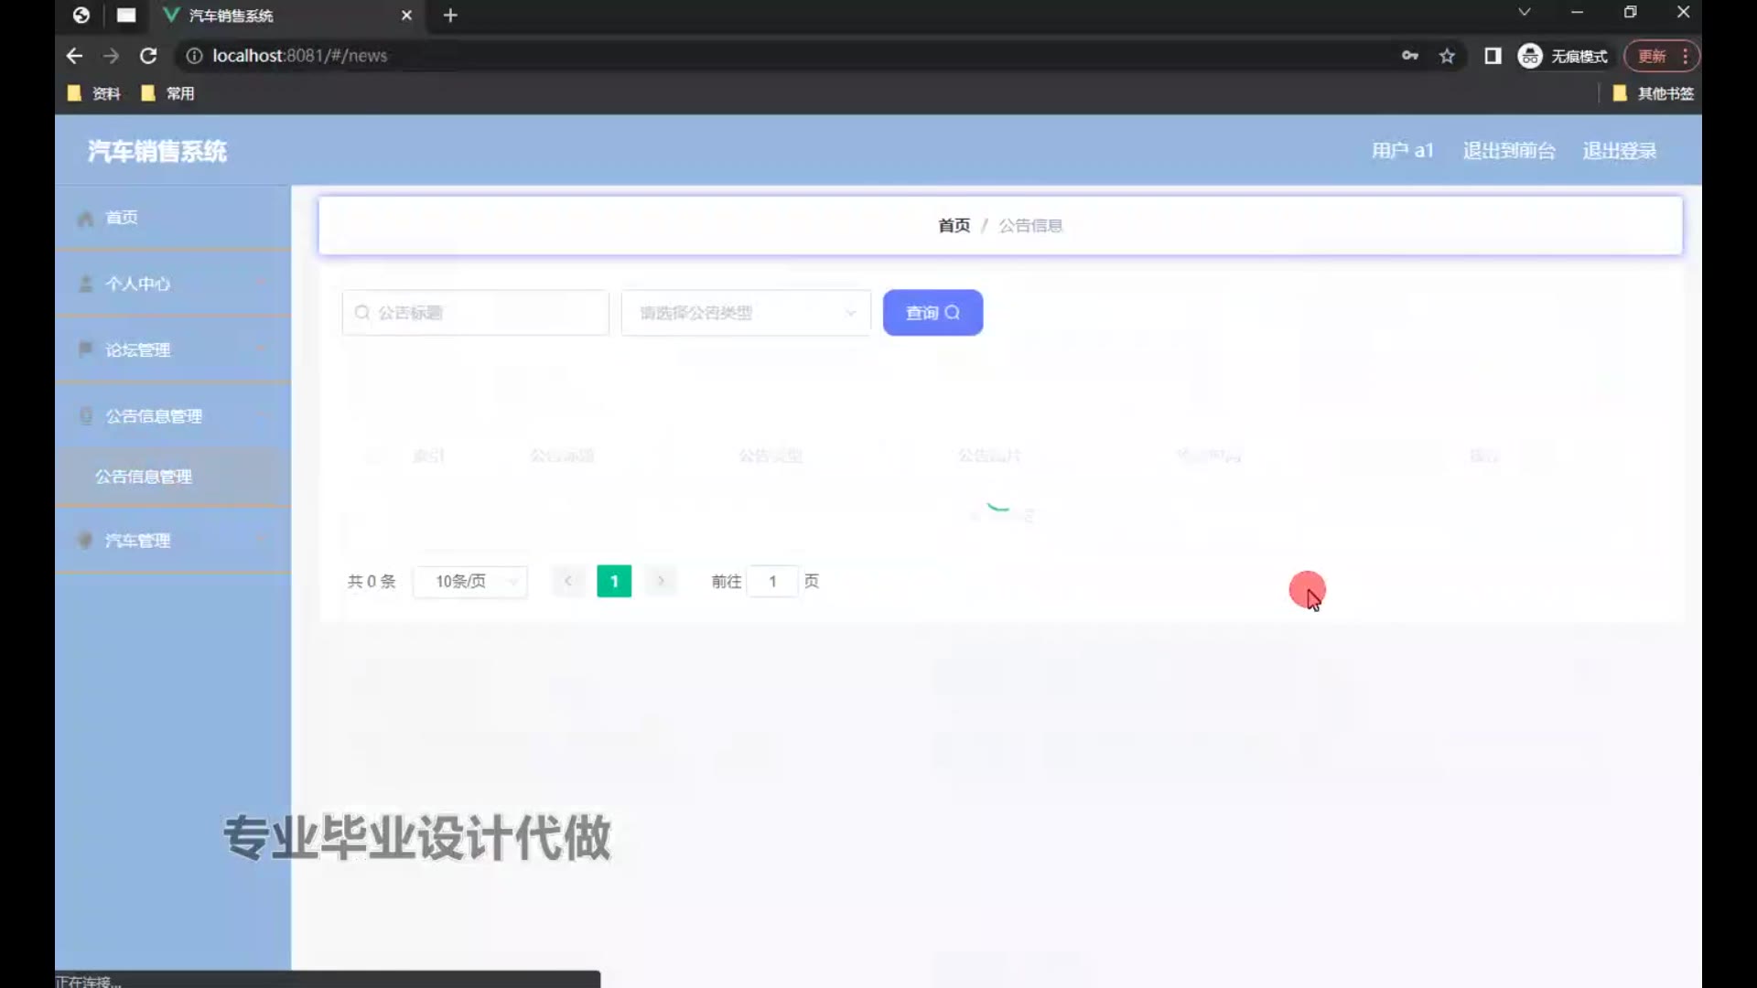Click the 退出登录 link in the header
The height and width of the screenshot is (988, 1757).
[1620, 151]
